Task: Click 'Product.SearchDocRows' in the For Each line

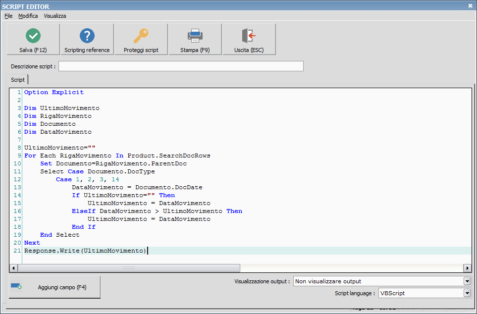Action: (x=169, y=156)
